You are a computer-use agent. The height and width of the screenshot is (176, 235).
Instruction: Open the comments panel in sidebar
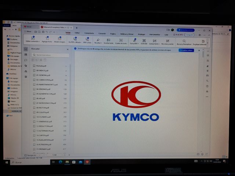click(26, 60)
